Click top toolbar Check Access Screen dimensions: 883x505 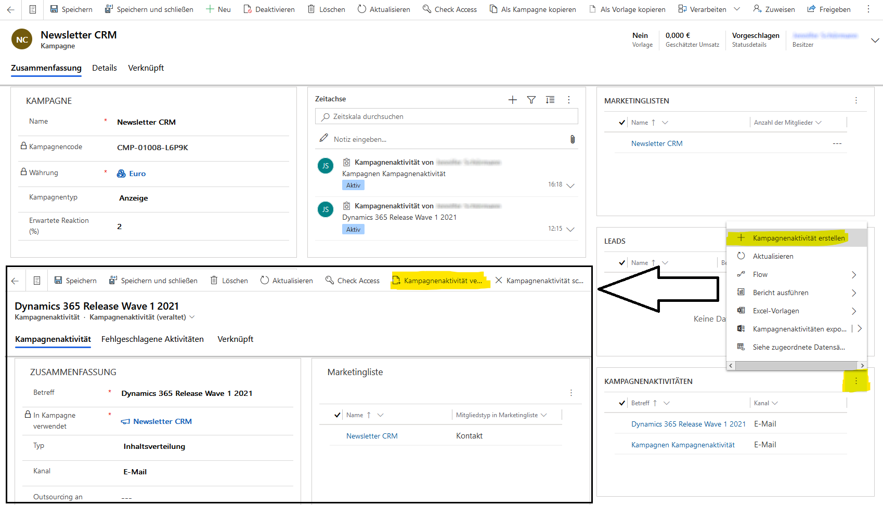click(450, 9)
